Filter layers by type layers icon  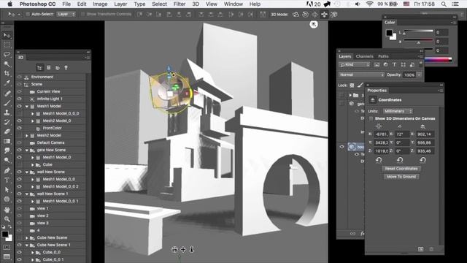[394, 64]
